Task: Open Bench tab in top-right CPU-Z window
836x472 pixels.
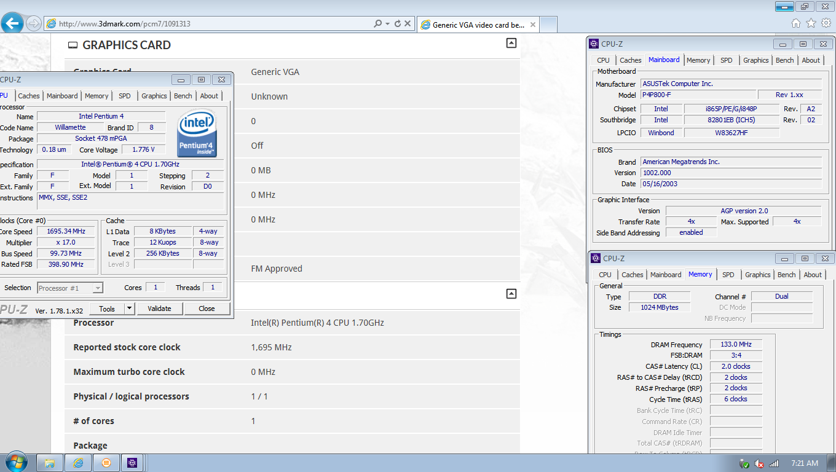Action: (x=785, y=60)
